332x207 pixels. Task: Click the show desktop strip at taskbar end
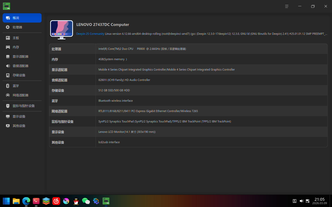point(331,201)
